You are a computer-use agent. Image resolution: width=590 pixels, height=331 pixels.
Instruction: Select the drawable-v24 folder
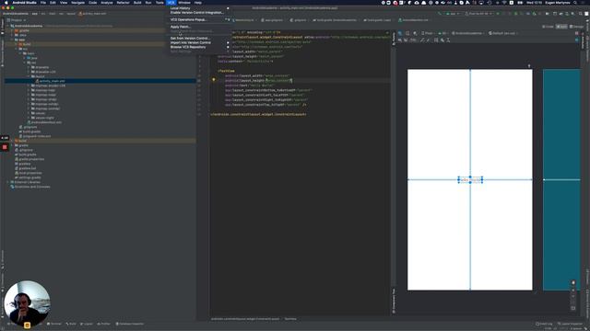(x=45, y=72)
